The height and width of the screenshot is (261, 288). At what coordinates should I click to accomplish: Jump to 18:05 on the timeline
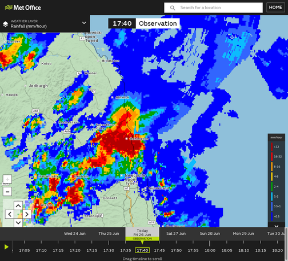click(x=227, y=250)
